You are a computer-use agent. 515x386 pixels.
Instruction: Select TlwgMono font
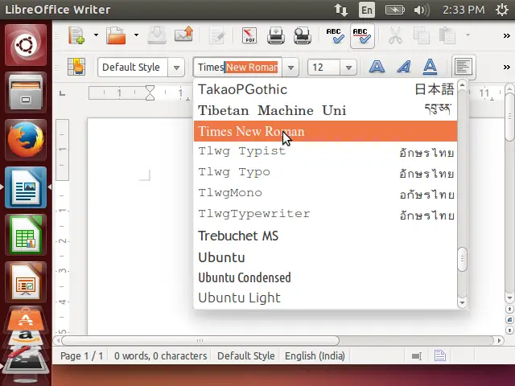coord(325,194)
